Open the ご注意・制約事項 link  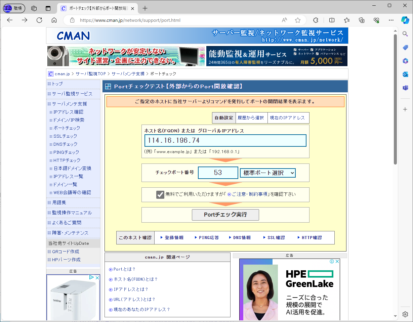coord(249,194)
